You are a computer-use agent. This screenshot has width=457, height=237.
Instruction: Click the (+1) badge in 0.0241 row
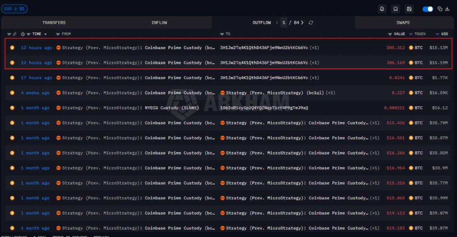coord(314,78)
